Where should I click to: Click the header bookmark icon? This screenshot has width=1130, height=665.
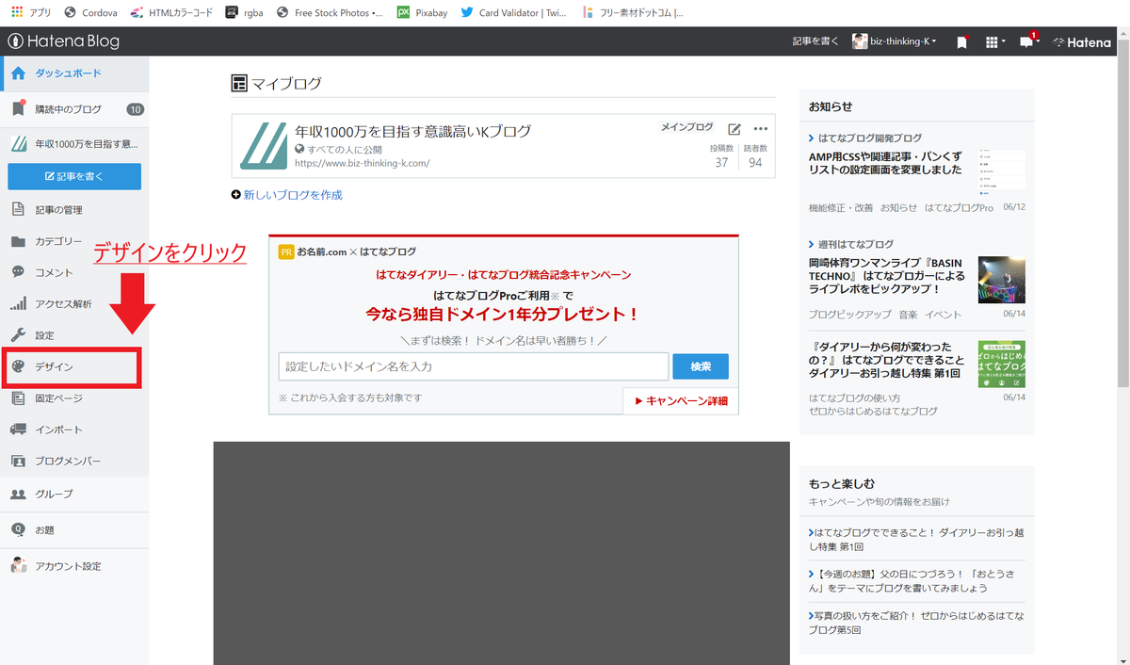click(x=961, y=42)
